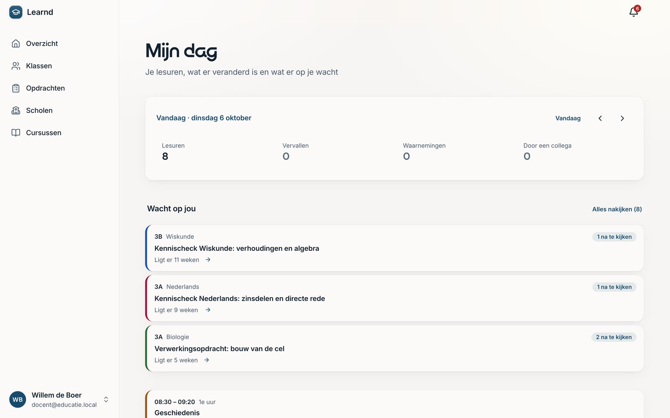Click the '3B Wiskunde' class label
This screenshot has width=670, height=418.
[174, 237]
